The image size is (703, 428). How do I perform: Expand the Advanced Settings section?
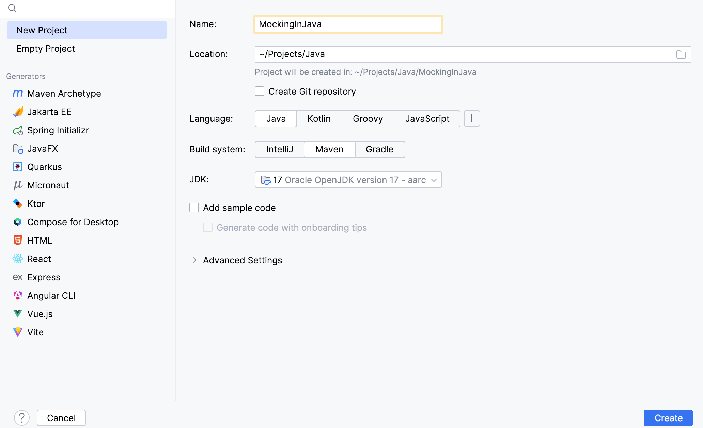194,260
